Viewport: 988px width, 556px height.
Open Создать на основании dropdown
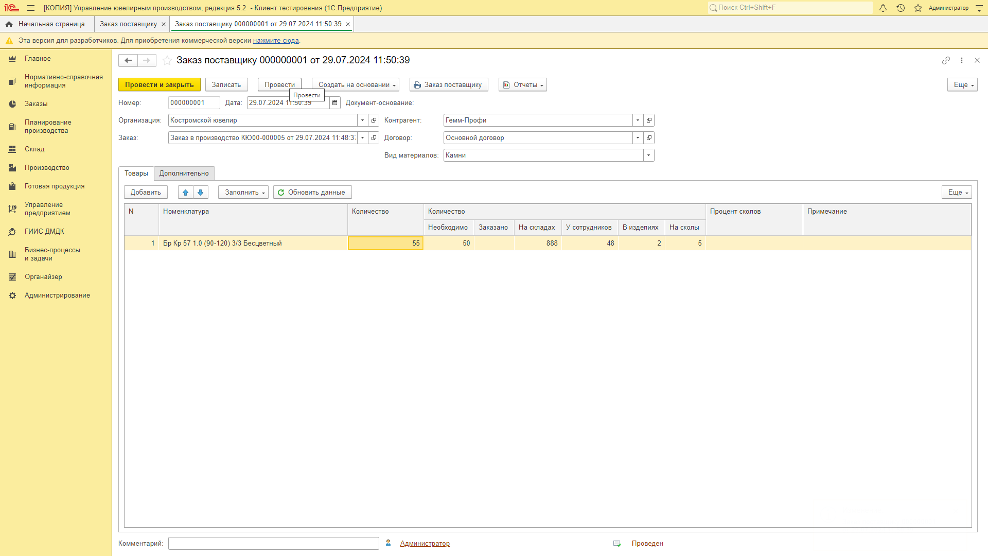356,85
